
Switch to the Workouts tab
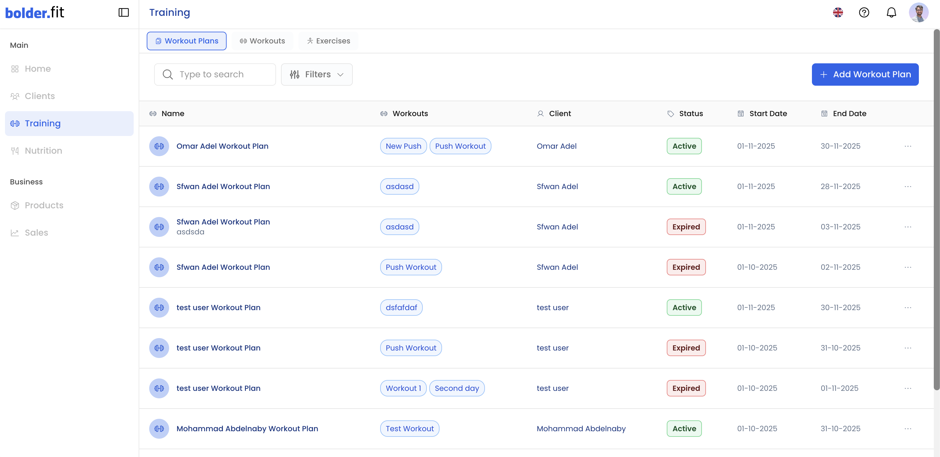[262, 41]
